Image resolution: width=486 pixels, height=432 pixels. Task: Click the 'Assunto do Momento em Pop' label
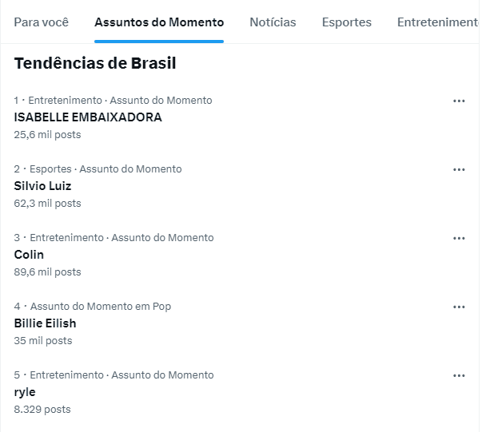pyautogui.click(x=101, y=307)
